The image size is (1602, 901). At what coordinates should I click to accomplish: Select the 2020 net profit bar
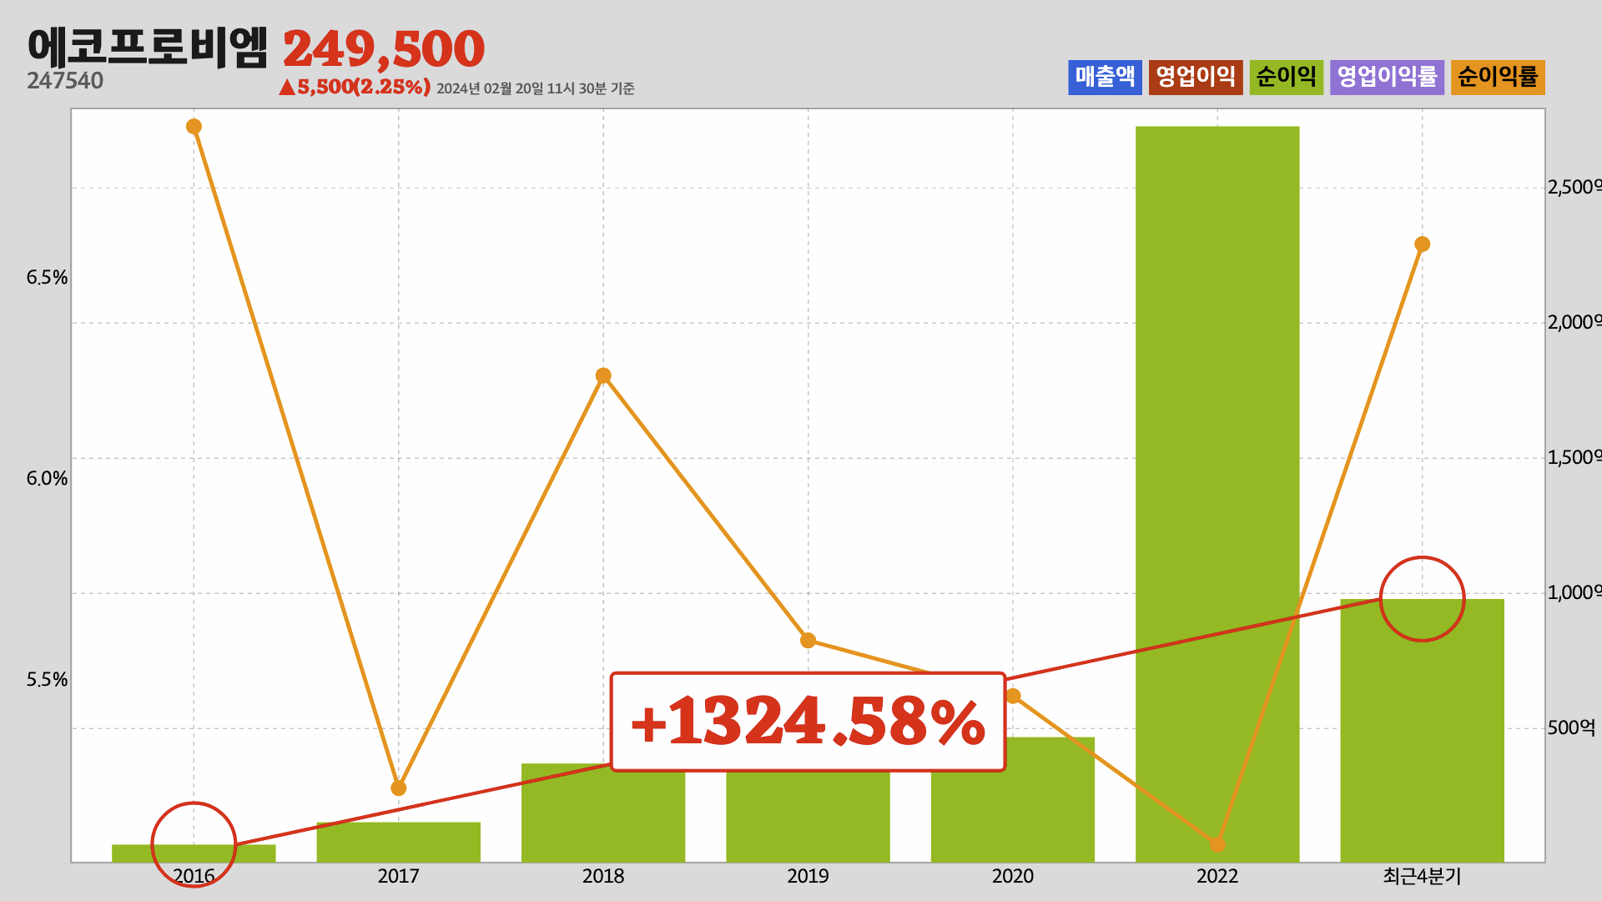1013,799
